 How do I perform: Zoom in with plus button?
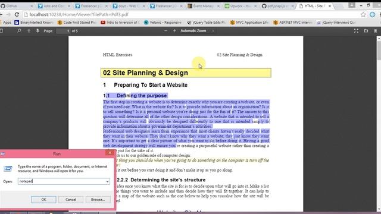[x=174, y=31]
